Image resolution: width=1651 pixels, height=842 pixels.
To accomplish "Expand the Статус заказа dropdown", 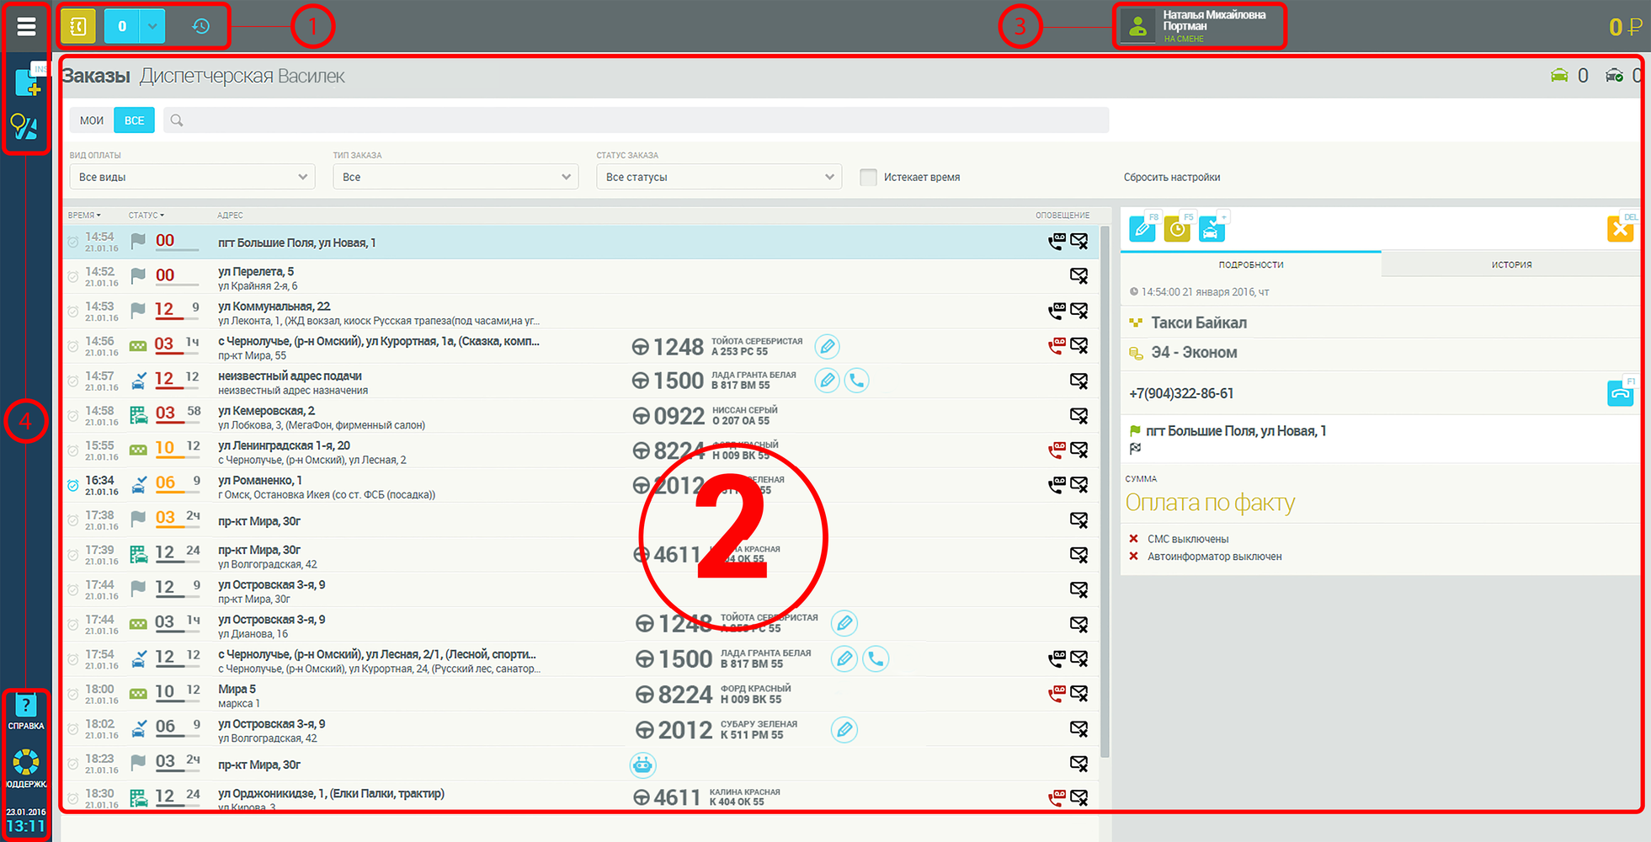I will coord(718,177).
